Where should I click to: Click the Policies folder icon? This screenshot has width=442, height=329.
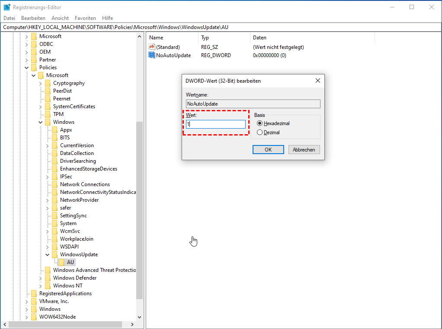34,68
